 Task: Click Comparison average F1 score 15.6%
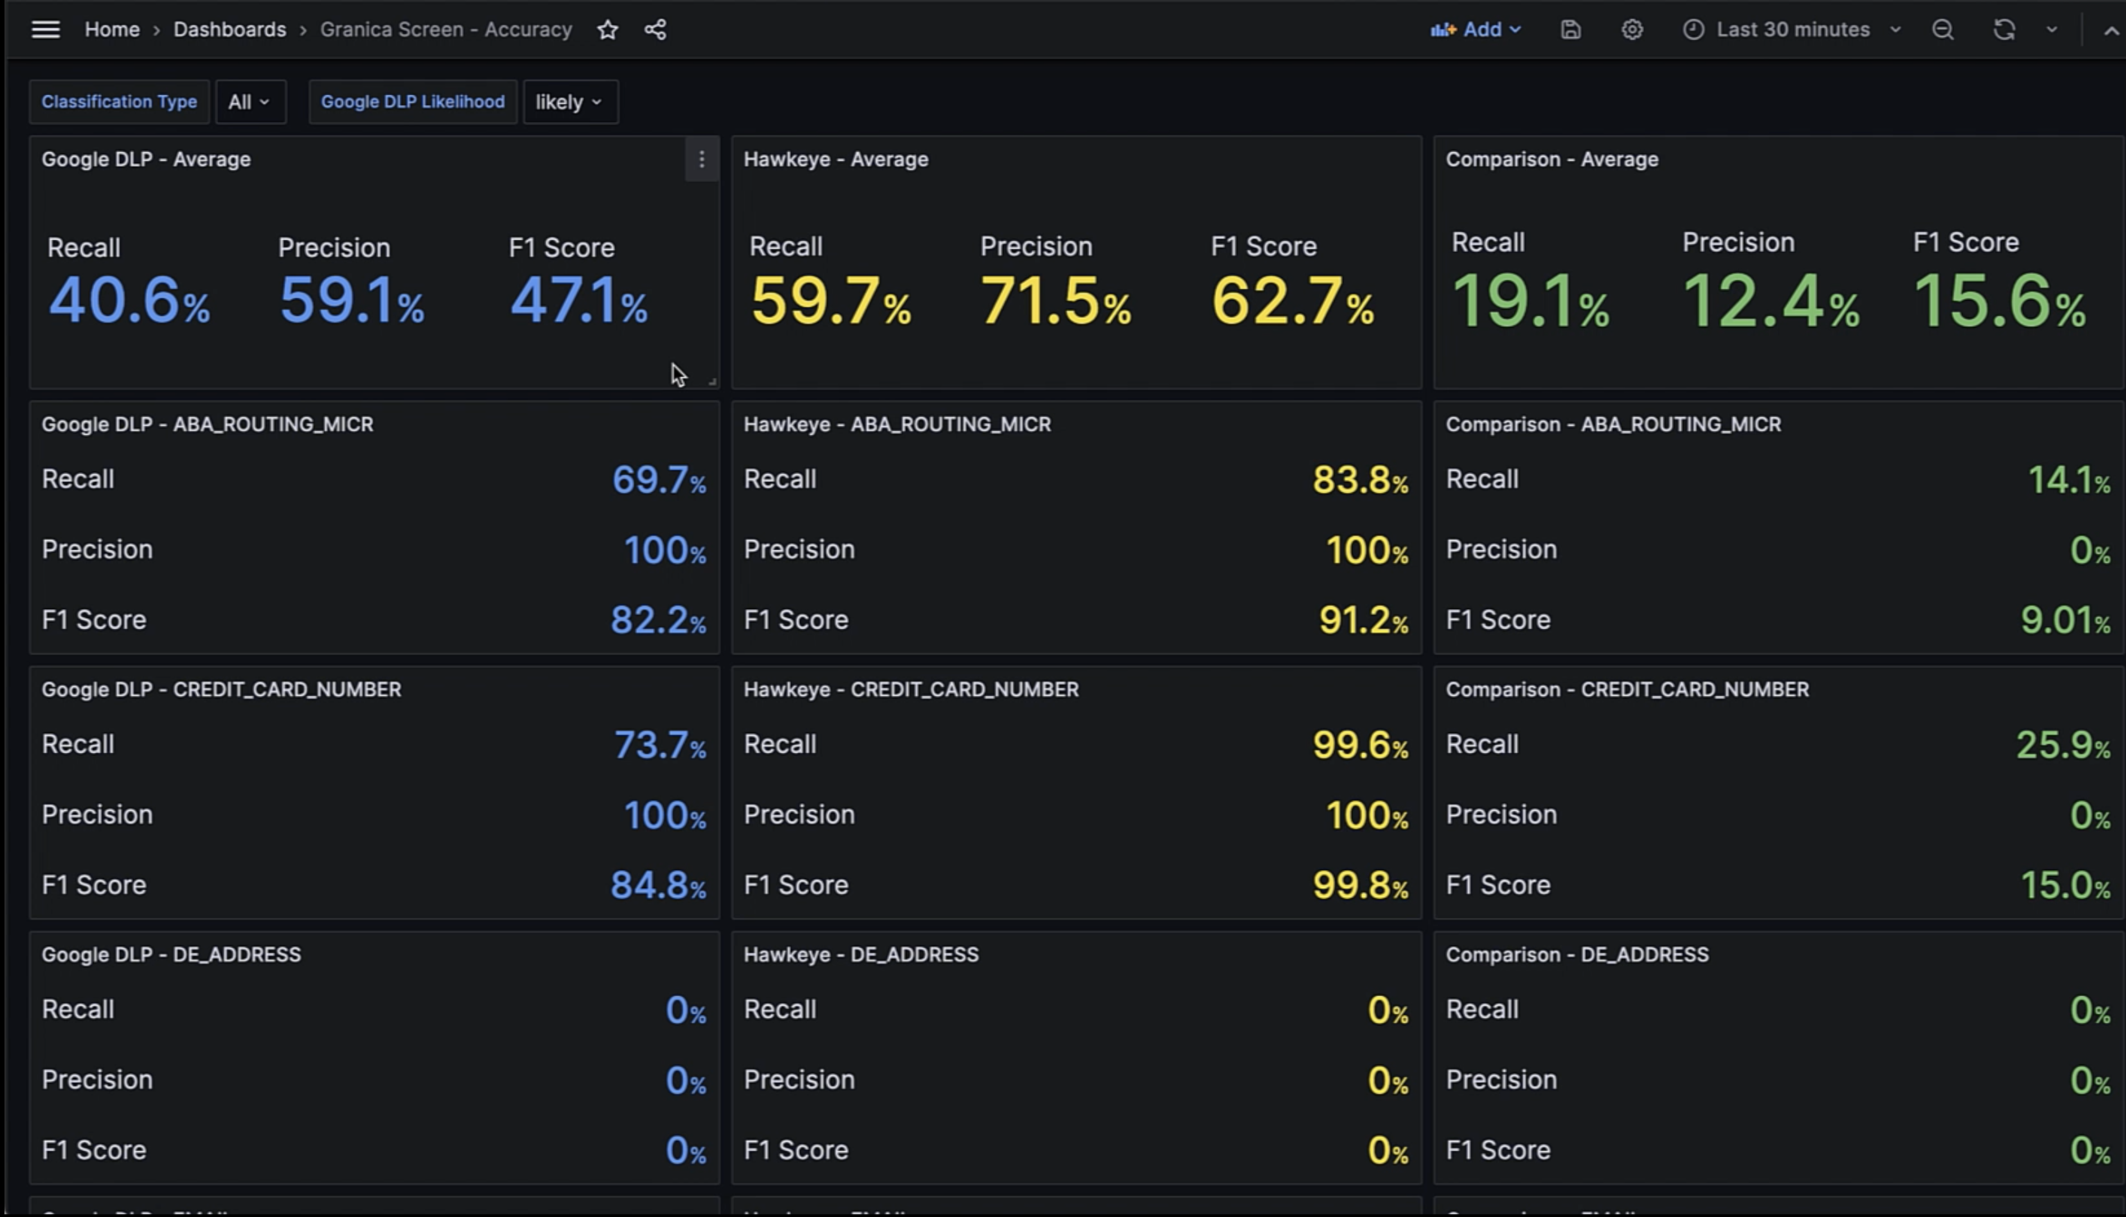(2000, 302)
